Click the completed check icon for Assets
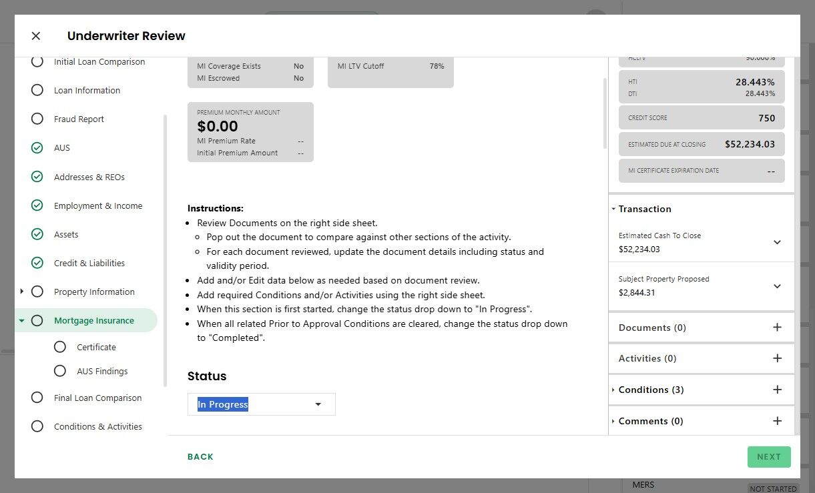 [37, 234]
